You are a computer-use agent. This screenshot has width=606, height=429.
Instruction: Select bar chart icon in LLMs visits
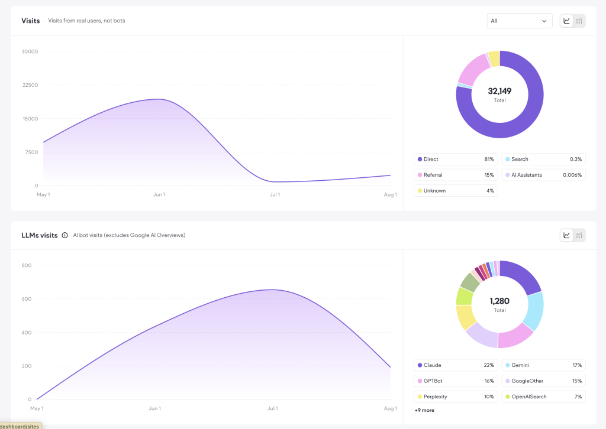[579, 235]
